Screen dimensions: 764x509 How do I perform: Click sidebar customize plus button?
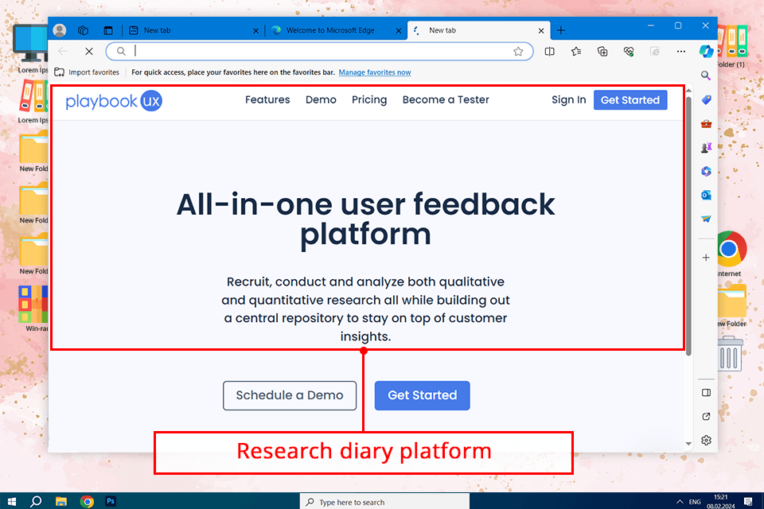coord(706,257)
